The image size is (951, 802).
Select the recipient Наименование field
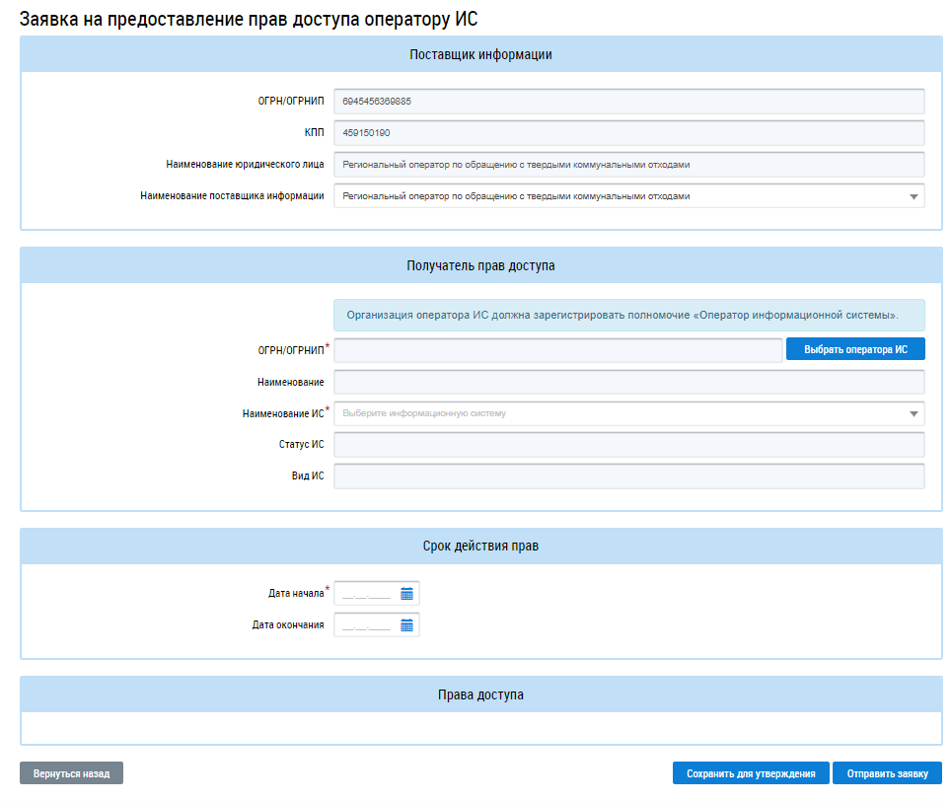tap(628, 382)
